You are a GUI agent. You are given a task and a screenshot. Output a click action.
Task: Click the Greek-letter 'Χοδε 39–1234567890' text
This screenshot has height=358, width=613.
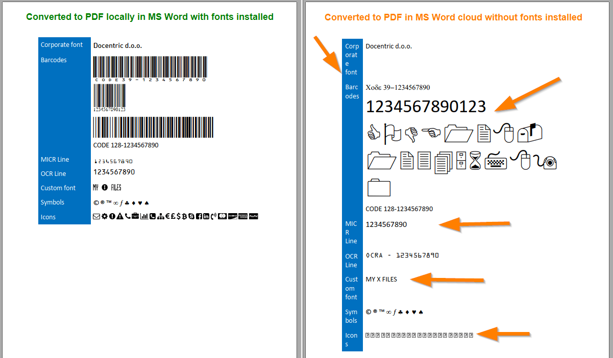[x=398, y=88]
